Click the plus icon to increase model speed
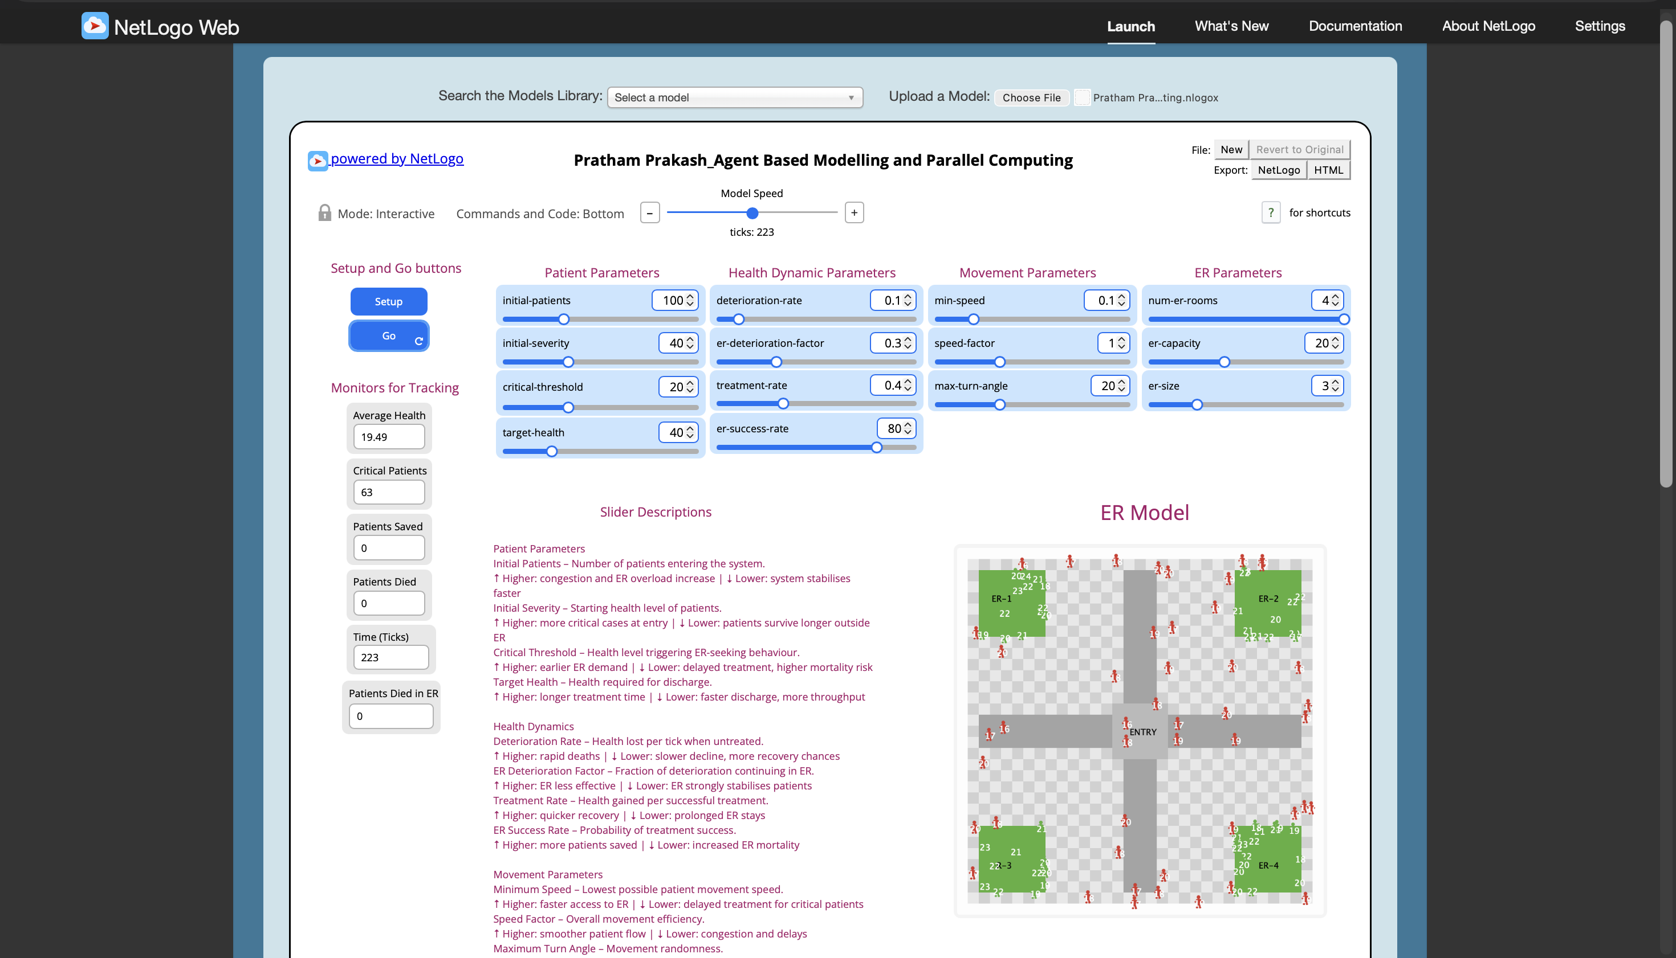The width and height of the screenshot is (1676, 958). click(x=853, y=212)
